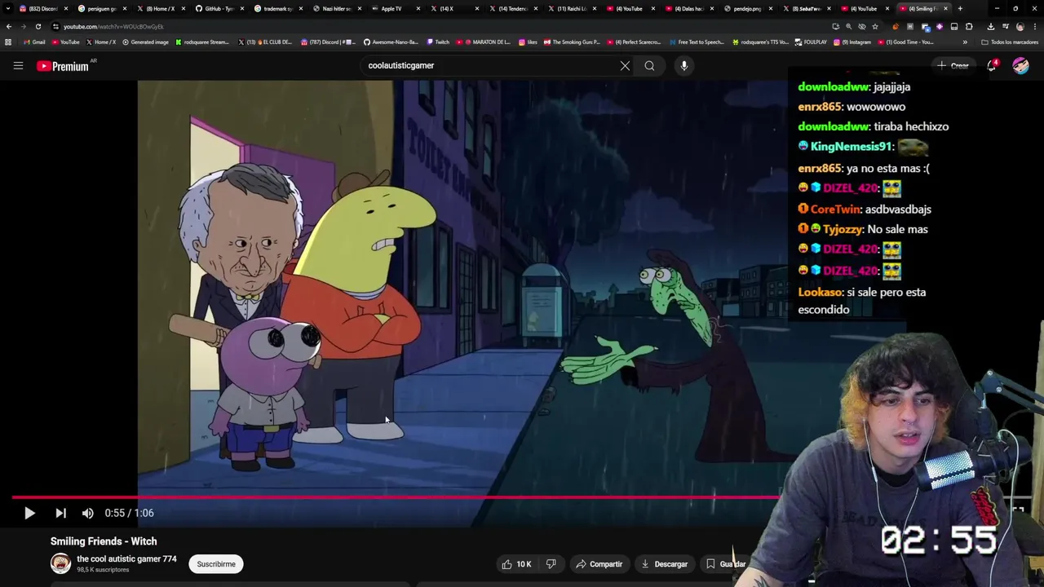Image resolution: width=1044 pixels, height=587 pixels.
Task: Open the Chrome three-dot menu
Action: pyautogui.click(x=1035, y=26)
